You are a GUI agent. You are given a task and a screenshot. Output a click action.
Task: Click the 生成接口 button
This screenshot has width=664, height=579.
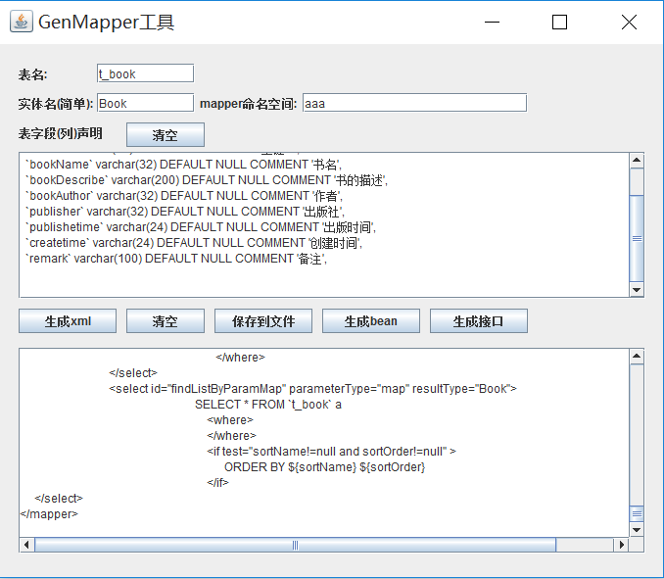(478, 321)
